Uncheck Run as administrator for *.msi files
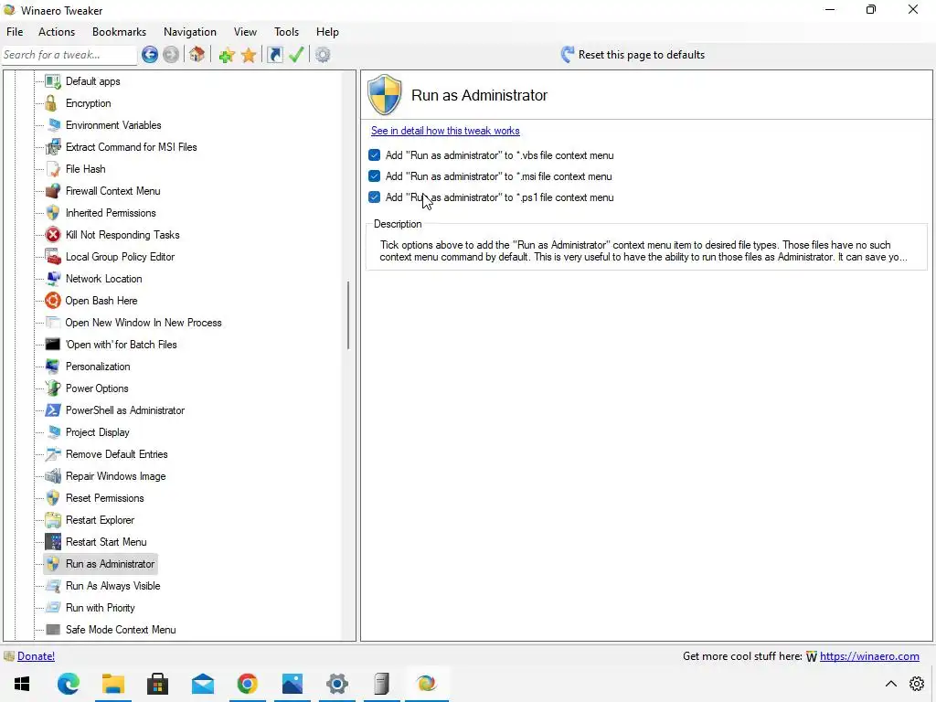This screenshot has height=702, width=936. pyautogui.click(x=374, y=176)
